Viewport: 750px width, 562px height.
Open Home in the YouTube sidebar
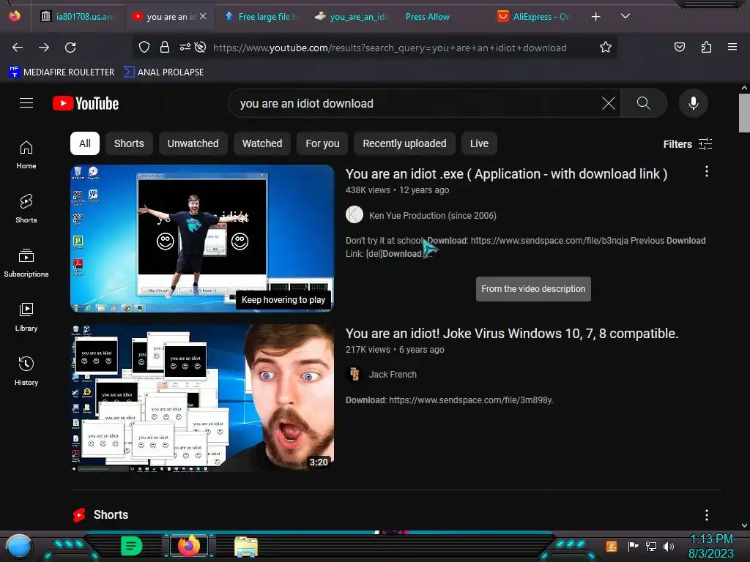(26, 155)
